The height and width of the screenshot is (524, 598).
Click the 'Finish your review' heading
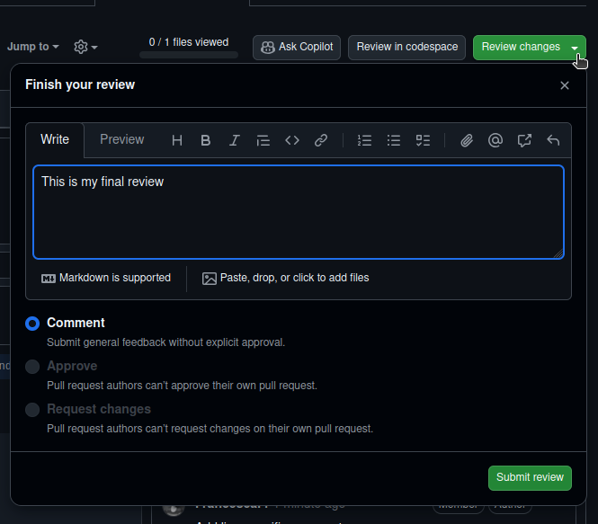point(80,84)
